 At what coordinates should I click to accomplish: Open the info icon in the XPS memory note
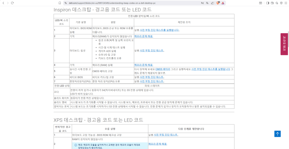click(x=75, y=145)
